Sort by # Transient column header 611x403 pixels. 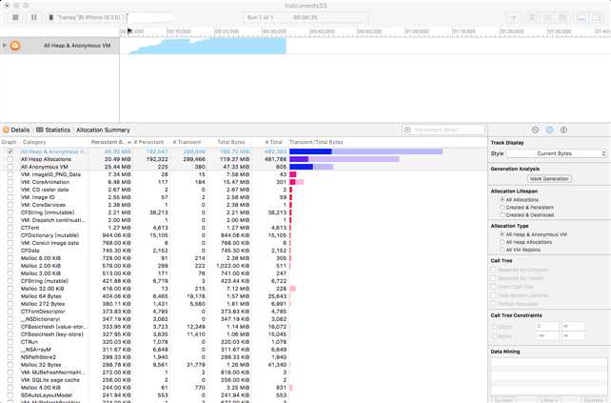(188, 142)
